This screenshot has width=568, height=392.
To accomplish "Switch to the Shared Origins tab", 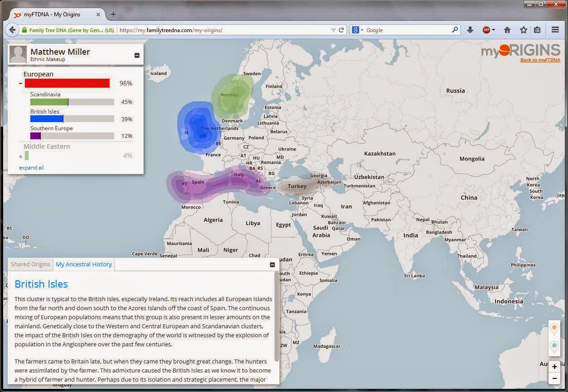I will [30, 264].
